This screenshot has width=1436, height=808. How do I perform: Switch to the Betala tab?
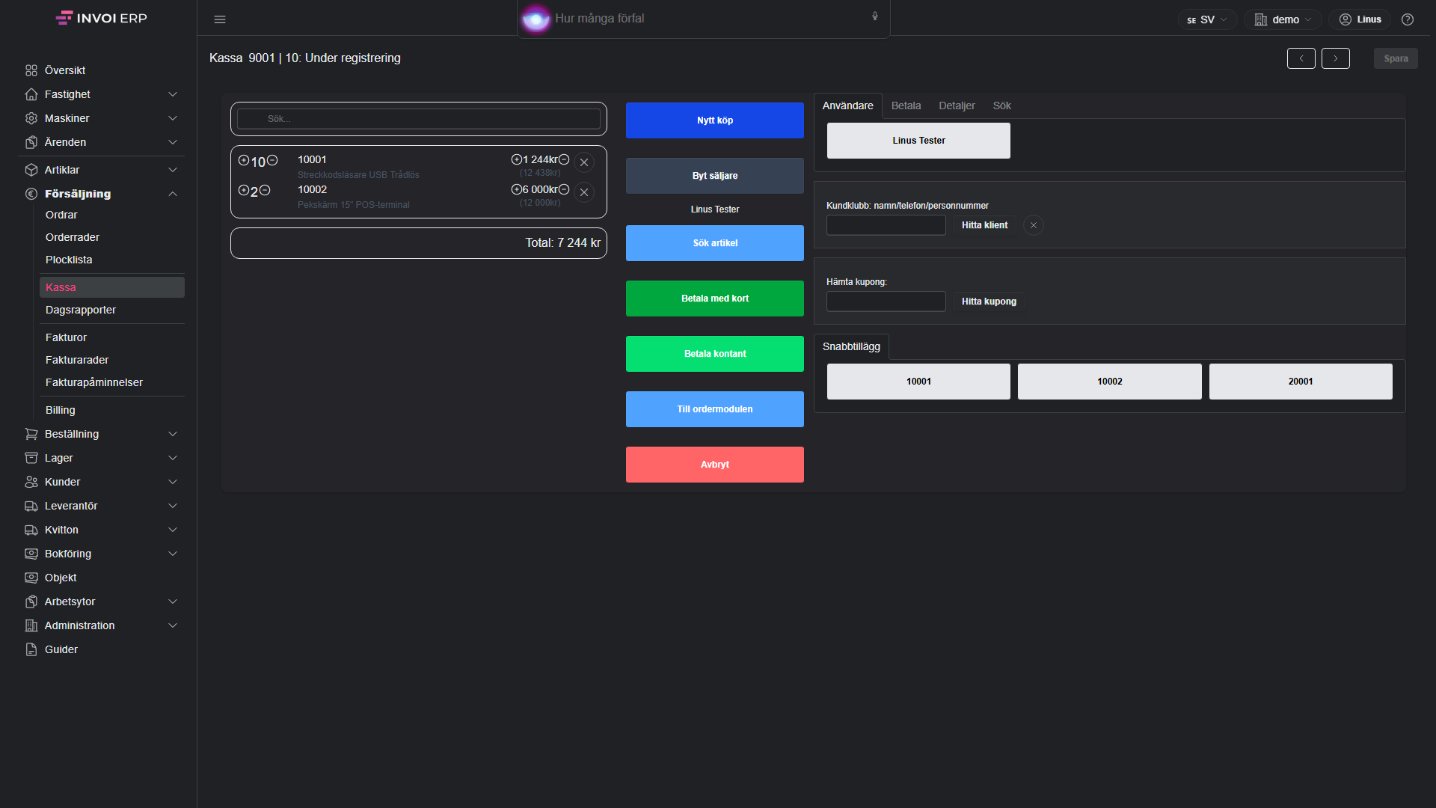point(906,105)
